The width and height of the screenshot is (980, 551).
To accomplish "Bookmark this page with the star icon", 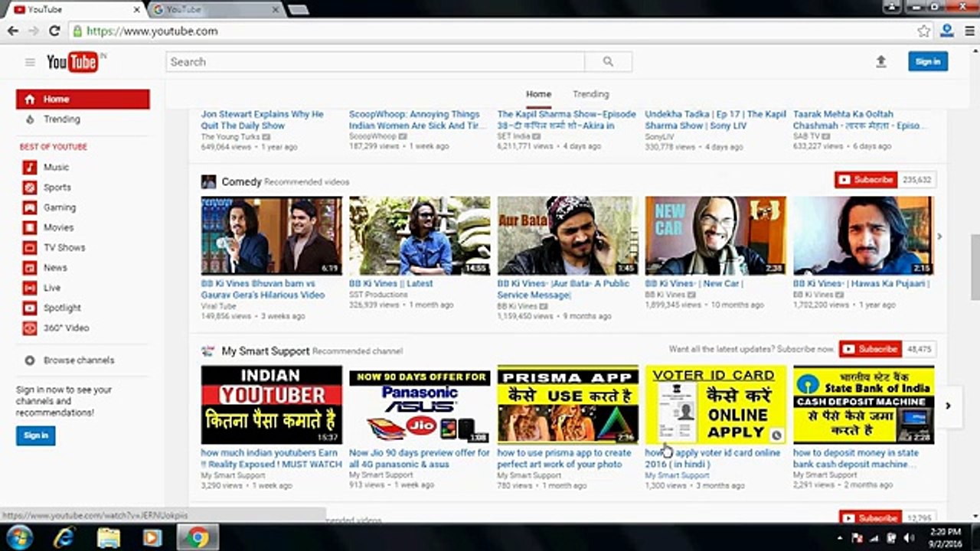I will click(x=924, y=31).
